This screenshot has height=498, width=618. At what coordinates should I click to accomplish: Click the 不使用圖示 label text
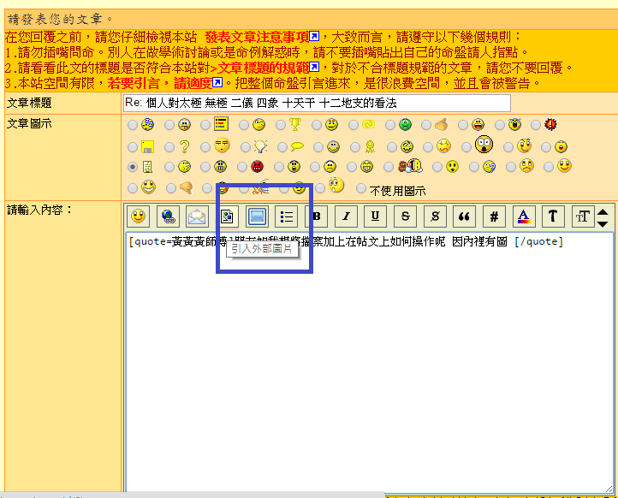(x=398, y=191)
